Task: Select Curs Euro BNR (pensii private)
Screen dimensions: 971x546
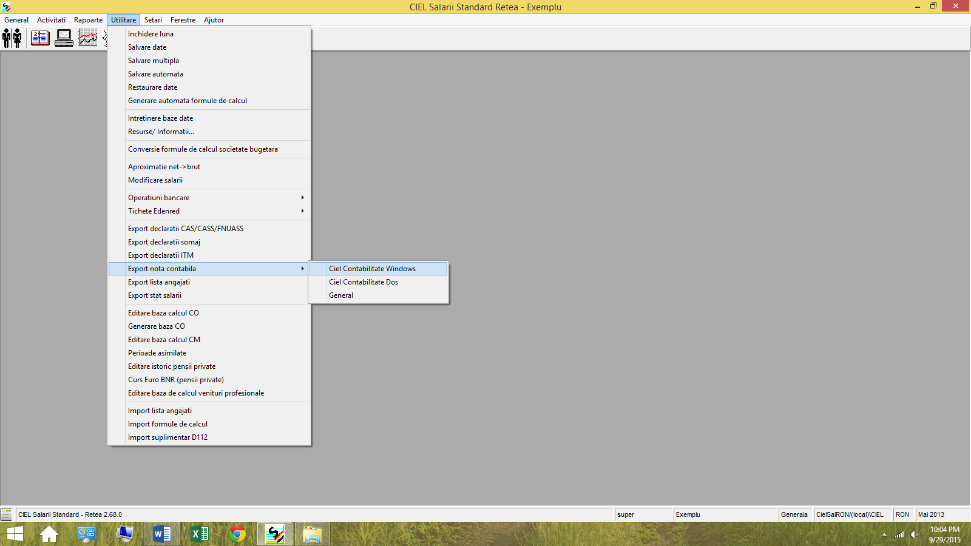Action: (209, 380)
